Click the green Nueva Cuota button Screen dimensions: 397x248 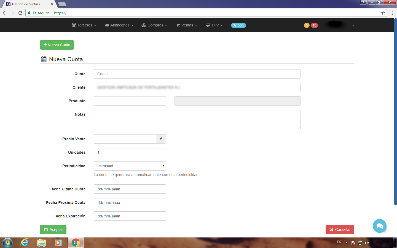click(x=57, y=45)
